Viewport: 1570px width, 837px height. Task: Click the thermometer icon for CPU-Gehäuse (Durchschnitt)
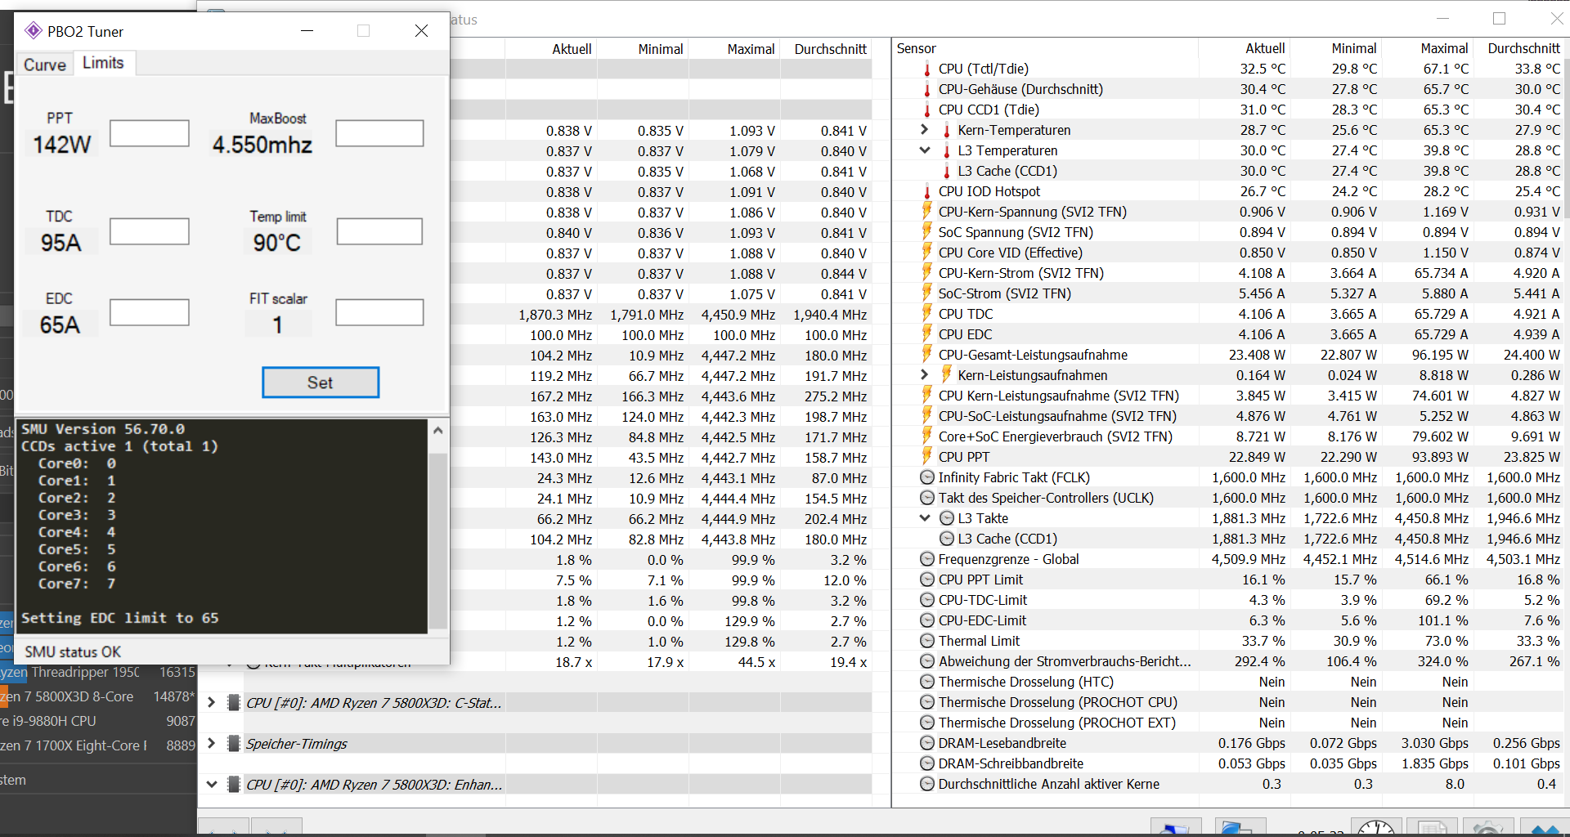tap(926, 89)
